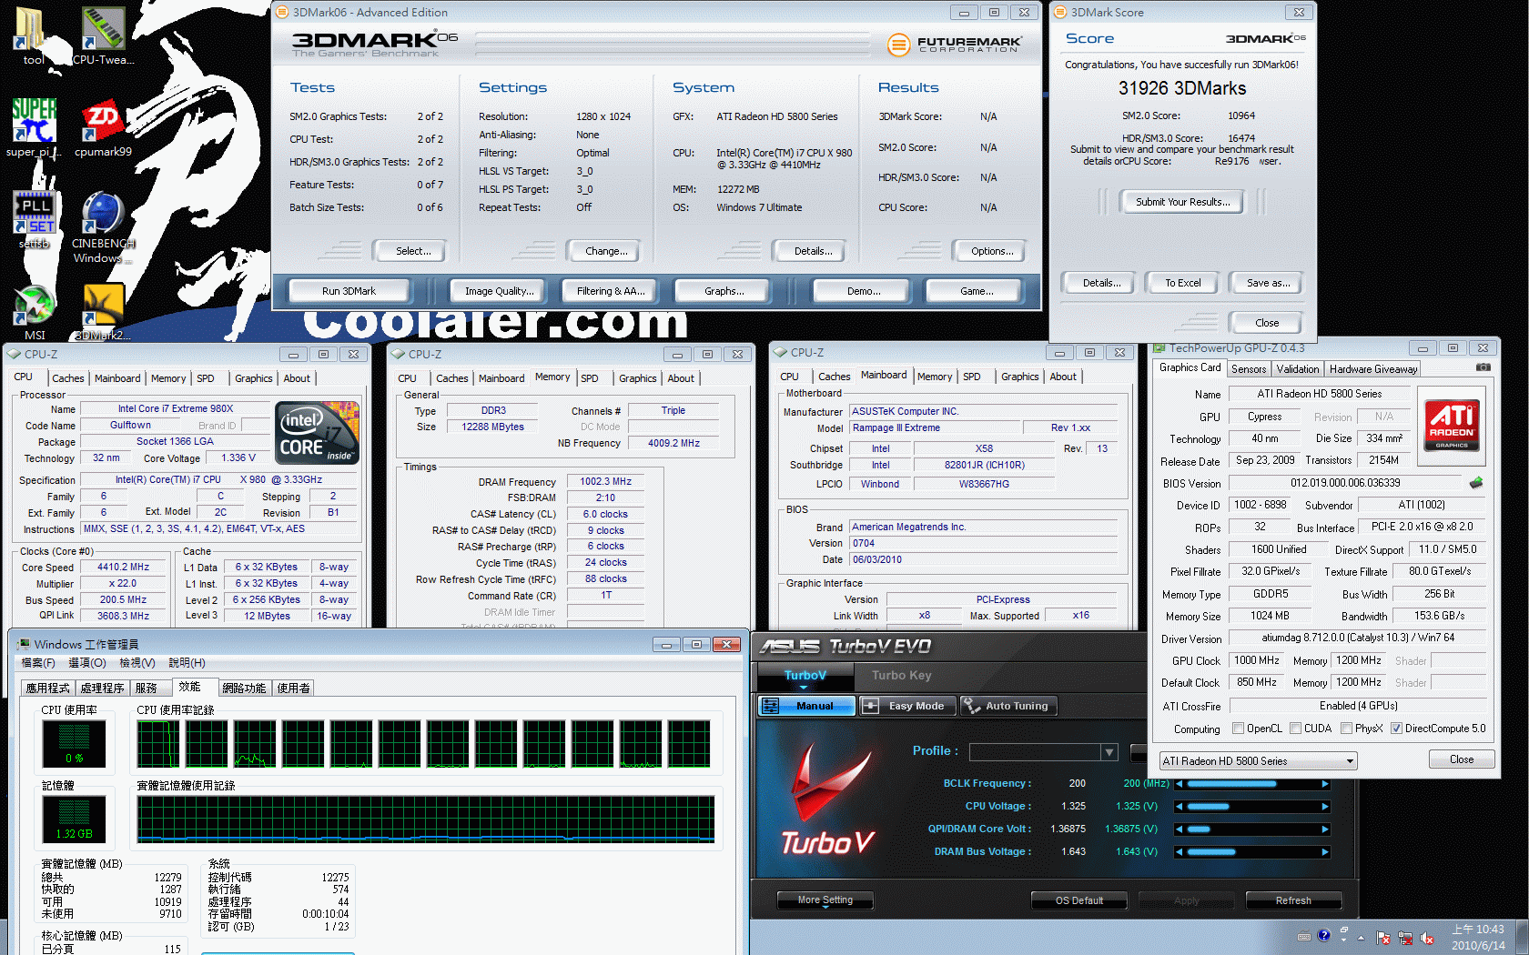
Task: Enable the CUDA checkbox in GPU-Z
Action: click(1295, 729)
